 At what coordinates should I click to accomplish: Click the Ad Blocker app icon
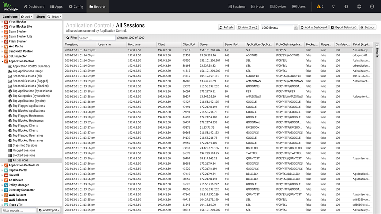pyautogui.click(x=6, y=180)
